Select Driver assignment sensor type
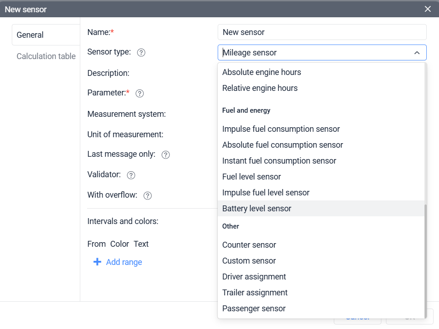 tap(254, 277)
